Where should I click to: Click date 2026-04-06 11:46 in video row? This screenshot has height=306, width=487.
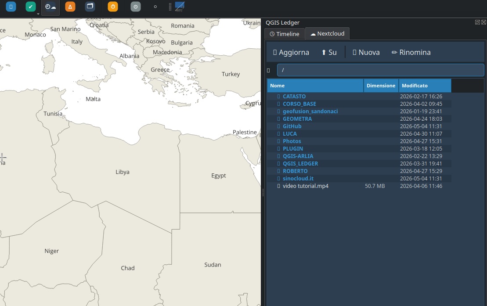(x=421, y=186)
